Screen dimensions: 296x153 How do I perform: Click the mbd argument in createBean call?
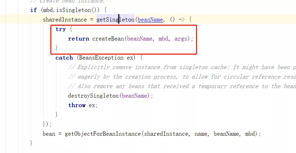tap(164, 39)
